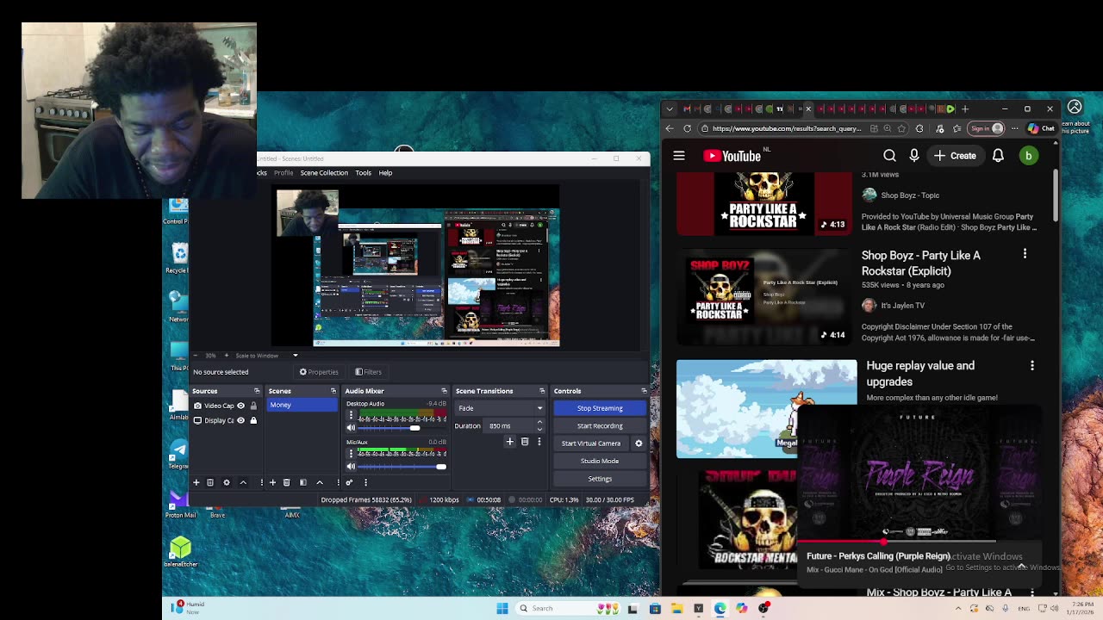The width and height of the screenshot is (1103, 620).
Task: Open Microsoft Edge from the taskbar
Action: click(x=720, y=608)
